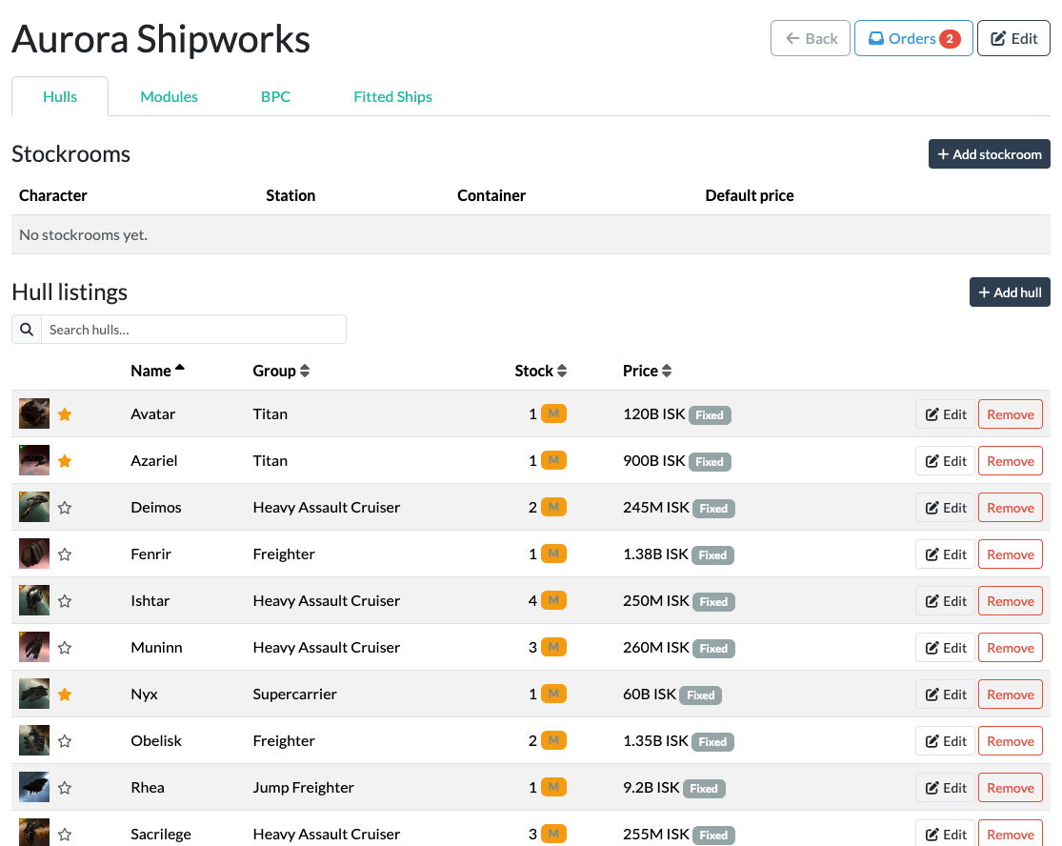Image resolution: width=1062 pixels, height=846 pixels.
Task: Click the M stock badge for Deimos
Action: [553, 507]
